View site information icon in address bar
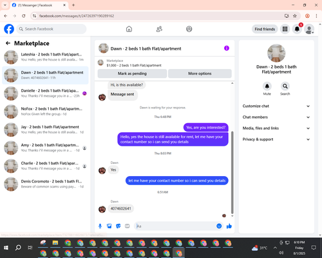 point(34,16)
